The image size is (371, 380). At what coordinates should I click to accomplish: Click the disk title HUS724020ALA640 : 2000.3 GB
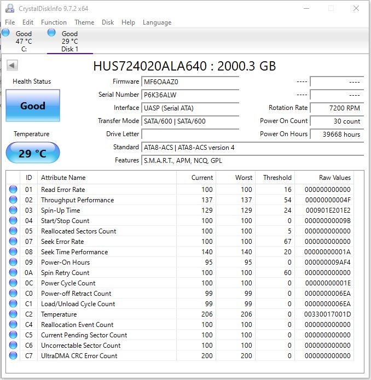[184, 66]
